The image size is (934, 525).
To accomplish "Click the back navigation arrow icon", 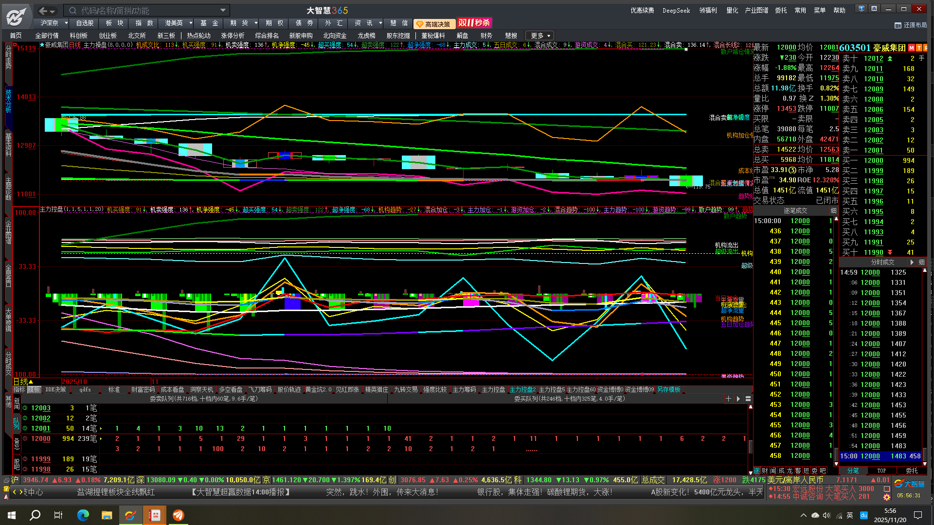I will pos(43,11).
